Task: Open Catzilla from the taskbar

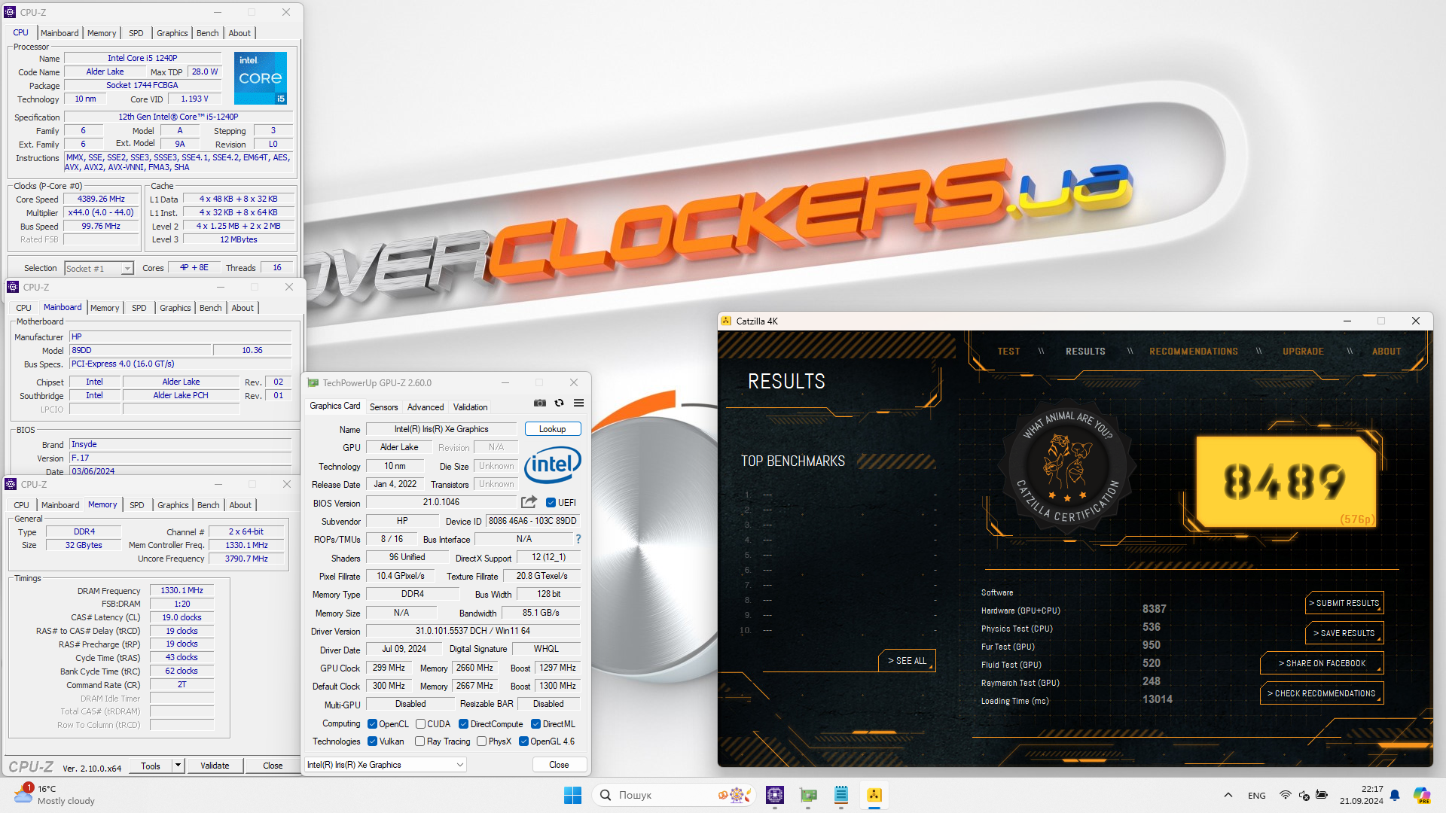Action: click(x=874, y=795)
